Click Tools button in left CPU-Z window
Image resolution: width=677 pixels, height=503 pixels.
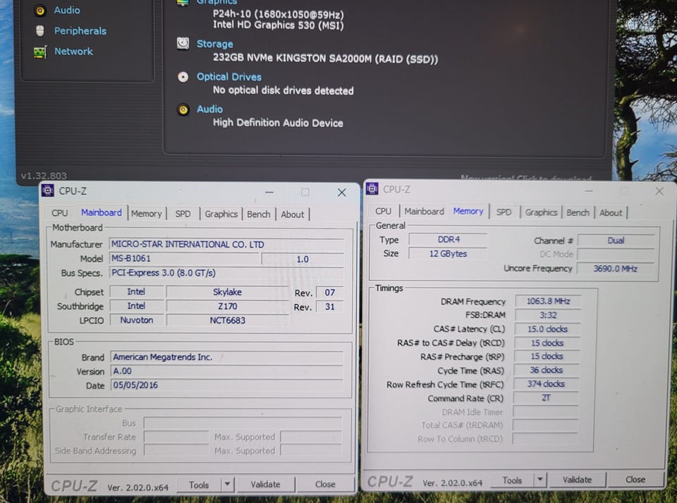pyautogui.click(x=199, y=485)
